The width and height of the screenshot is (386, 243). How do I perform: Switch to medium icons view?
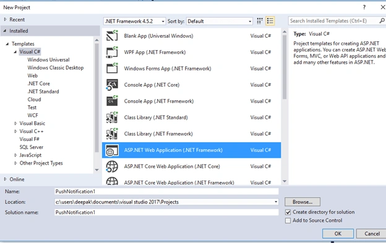tap(260, 21)
